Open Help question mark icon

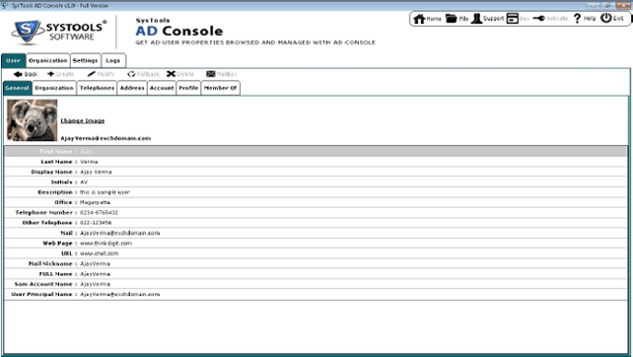click(584, 19)
